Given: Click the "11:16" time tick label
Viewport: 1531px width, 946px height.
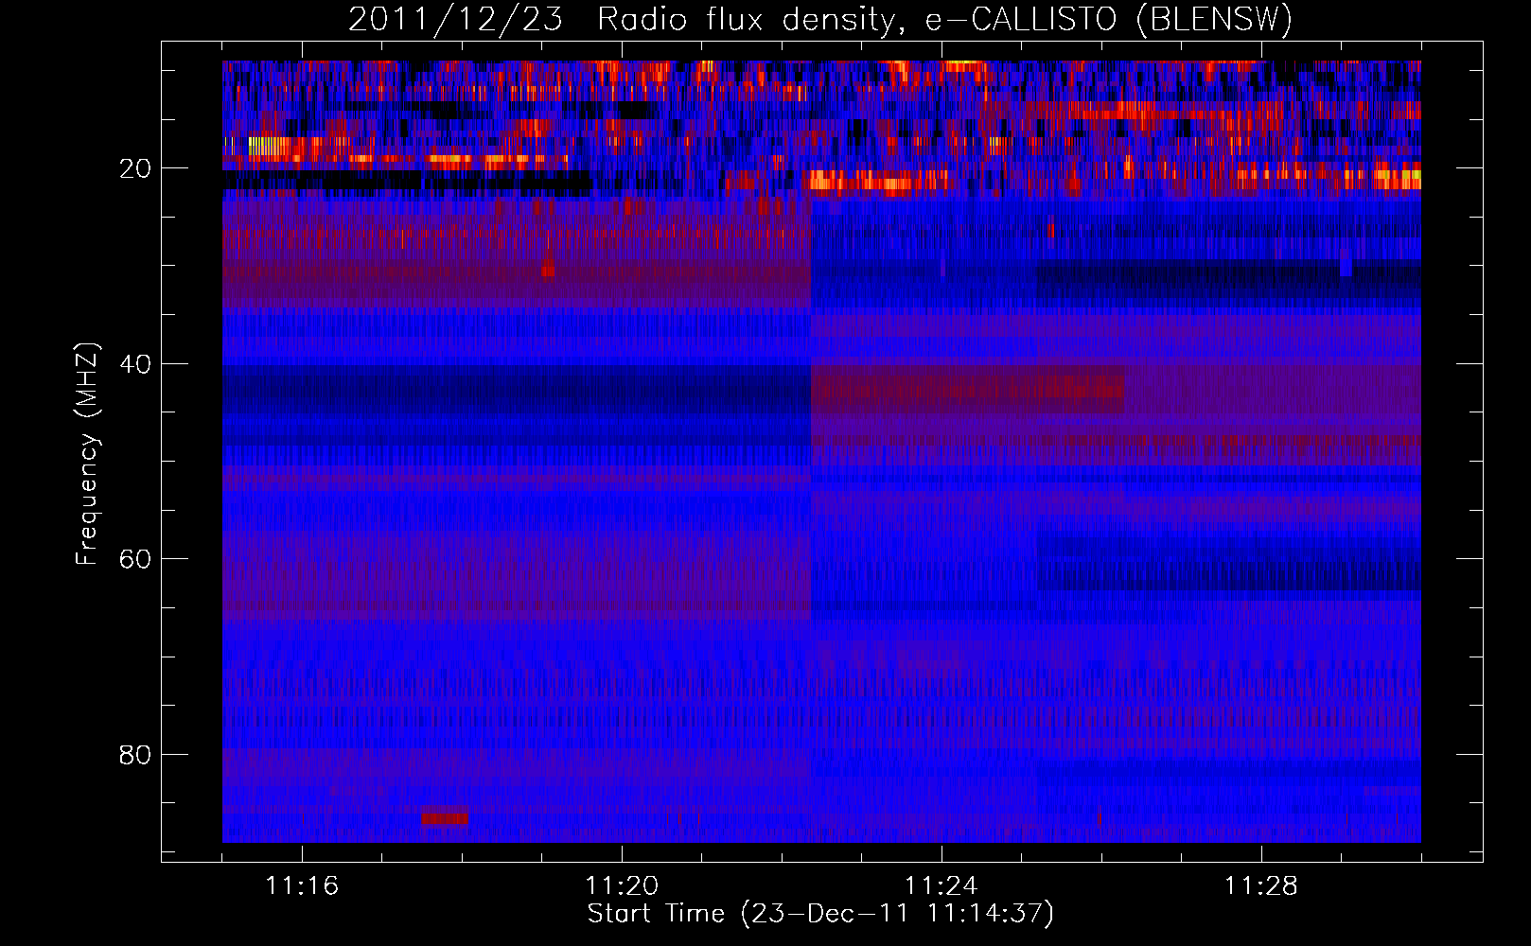Looking at the screenshot, I should tap(302, 885).
